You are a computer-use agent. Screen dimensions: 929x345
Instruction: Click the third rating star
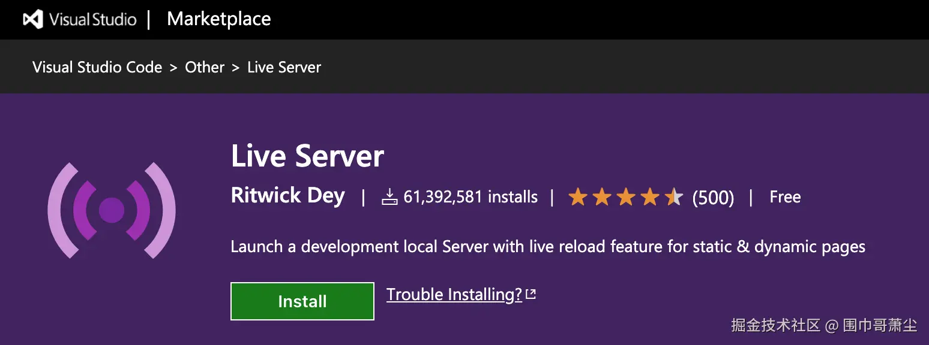point(626,197)
